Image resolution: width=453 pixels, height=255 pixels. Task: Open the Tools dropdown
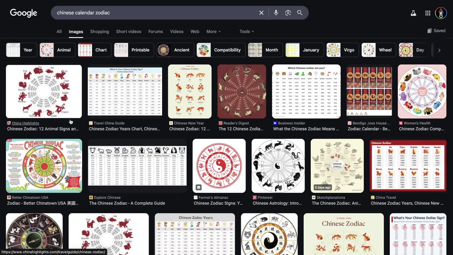247,32
